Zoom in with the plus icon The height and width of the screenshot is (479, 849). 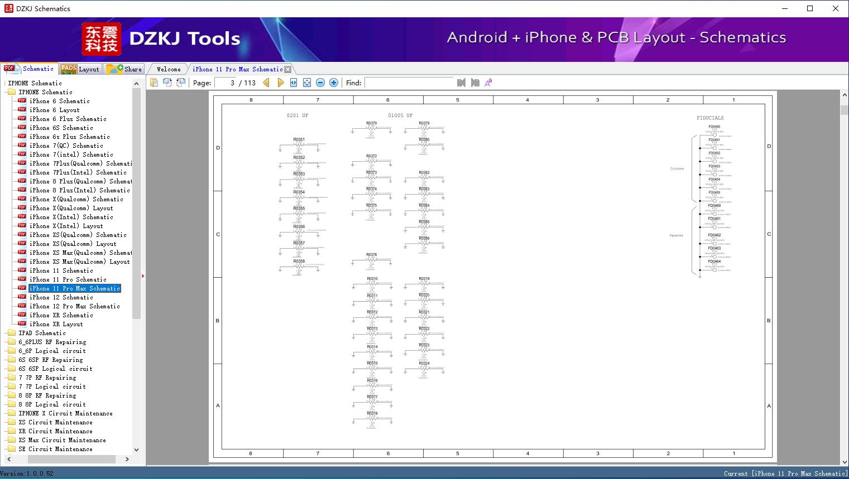334,83
